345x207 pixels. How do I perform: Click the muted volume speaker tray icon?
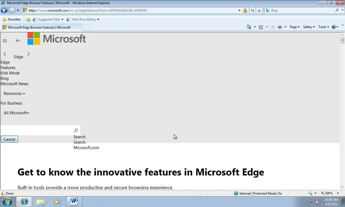pyautogui.click(x=318, y=202)
